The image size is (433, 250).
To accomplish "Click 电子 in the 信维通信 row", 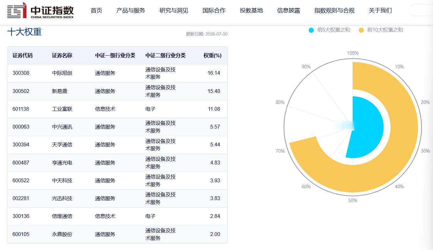I will [x=150, y=216].
